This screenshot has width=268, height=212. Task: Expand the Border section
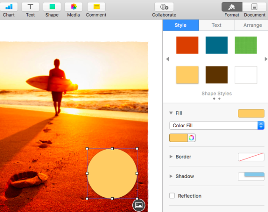171,157
